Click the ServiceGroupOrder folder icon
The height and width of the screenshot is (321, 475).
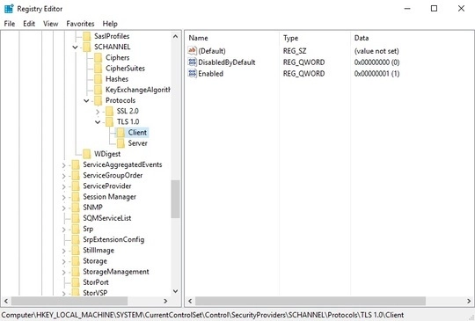76,175
